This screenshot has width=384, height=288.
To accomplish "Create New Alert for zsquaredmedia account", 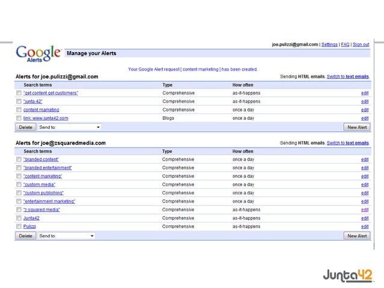I will [x=357, y=236].
